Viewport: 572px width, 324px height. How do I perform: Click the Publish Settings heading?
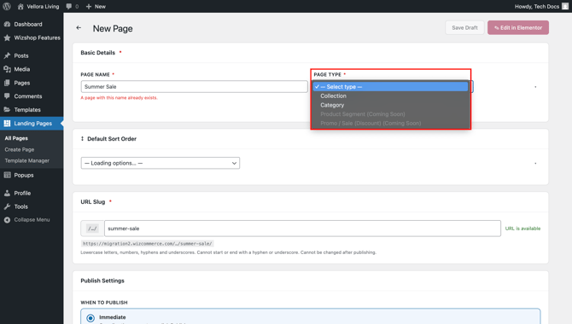tap(102, 281)
